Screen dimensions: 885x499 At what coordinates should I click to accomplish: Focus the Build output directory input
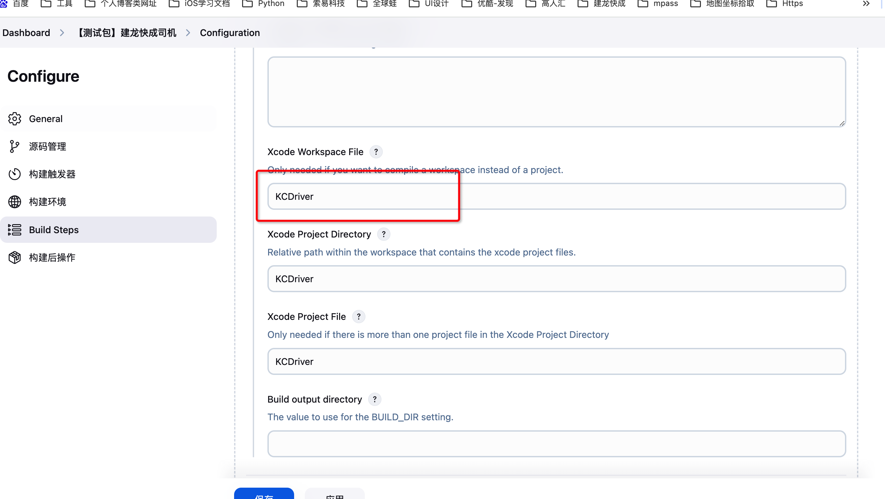[x=557, y=444]
